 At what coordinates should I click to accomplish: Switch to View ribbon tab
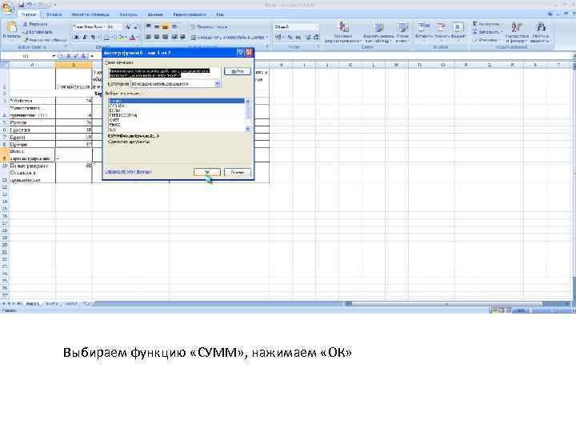220,14
